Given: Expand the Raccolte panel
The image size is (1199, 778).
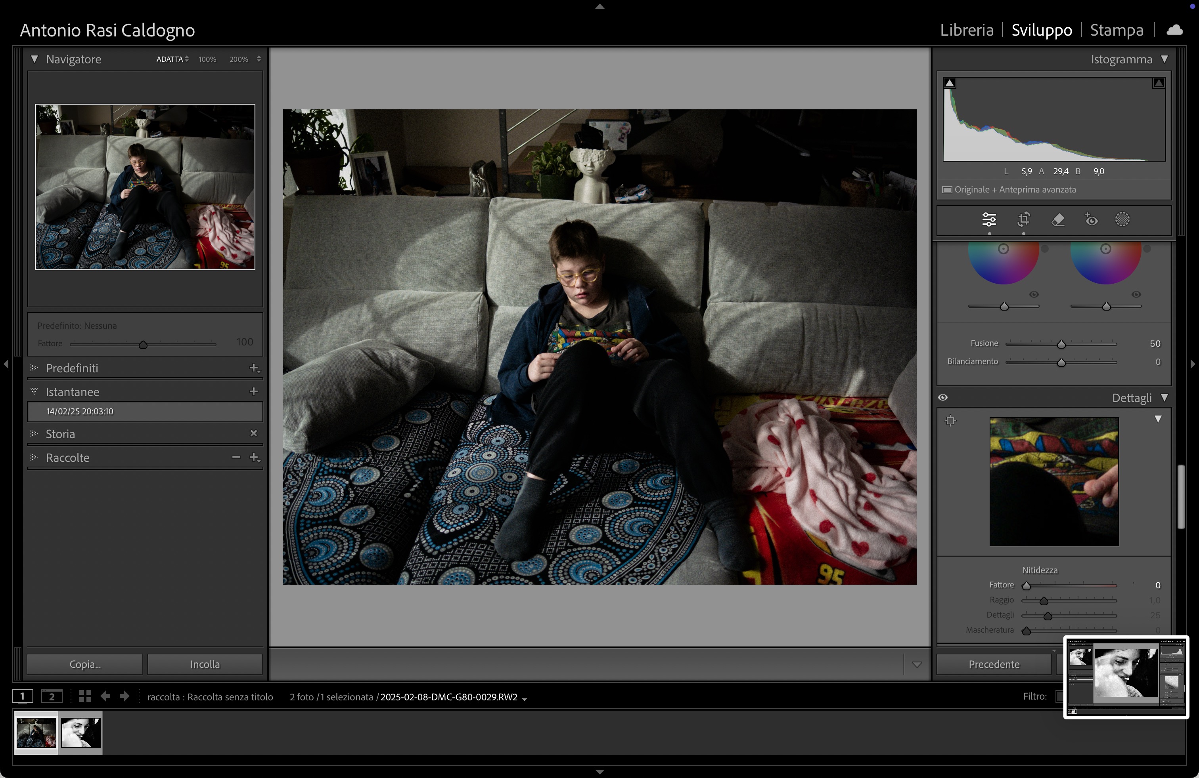Looking at the screenshot, I should point(34,457).
